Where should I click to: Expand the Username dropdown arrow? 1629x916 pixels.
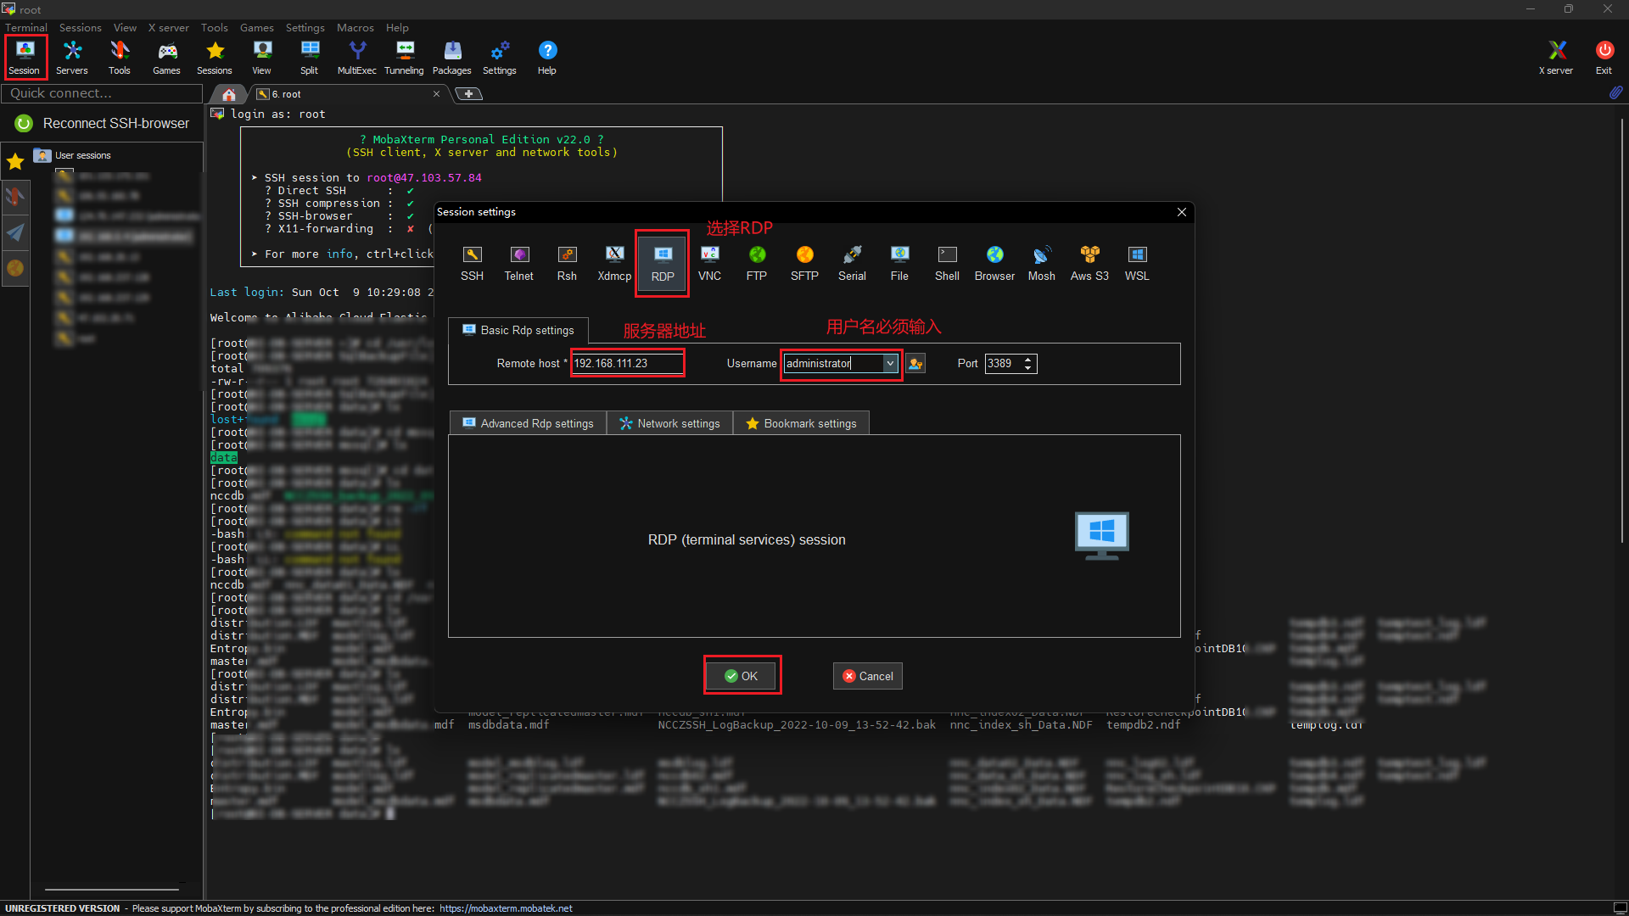click(x=890, y=364)
